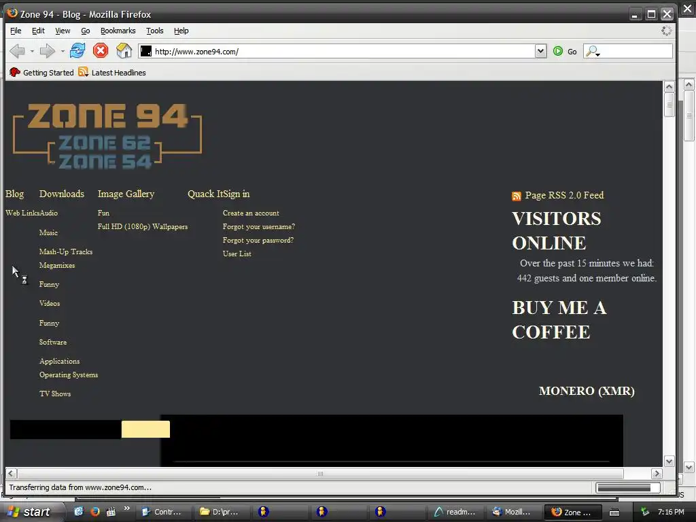The height and width of the screenshot is (522, 696).
Task: Open the View menu
Action: (63, 31)
